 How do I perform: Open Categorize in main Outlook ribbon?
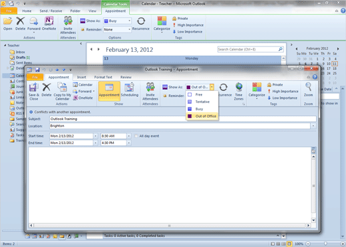click(162, 25)
